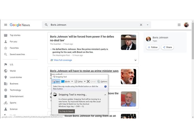The width and height of the screenshot is (194, 138).
Task: Click the Saved searches magnifier icon
Action: coord(6,54)
